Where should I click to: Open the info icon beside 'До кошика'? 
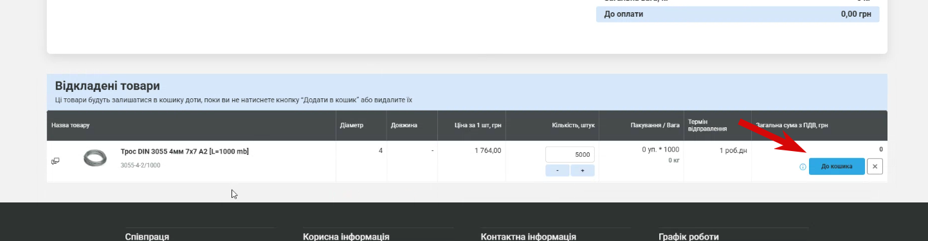click(x=803, y=167)
